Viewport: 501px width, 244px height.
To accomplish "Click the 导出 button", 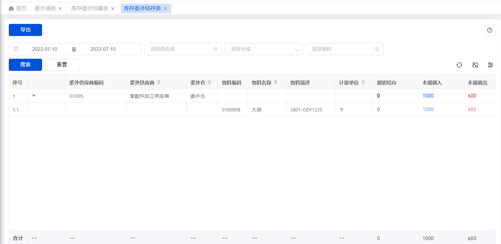I will coord(25,30).
